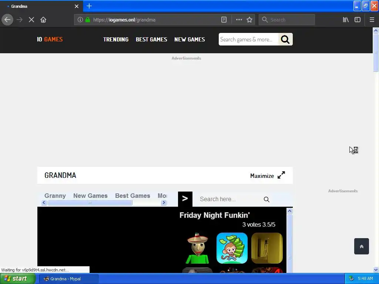Click the right arrow of tabs scrollbar
379x284 pixels.
tap(164, 203)
